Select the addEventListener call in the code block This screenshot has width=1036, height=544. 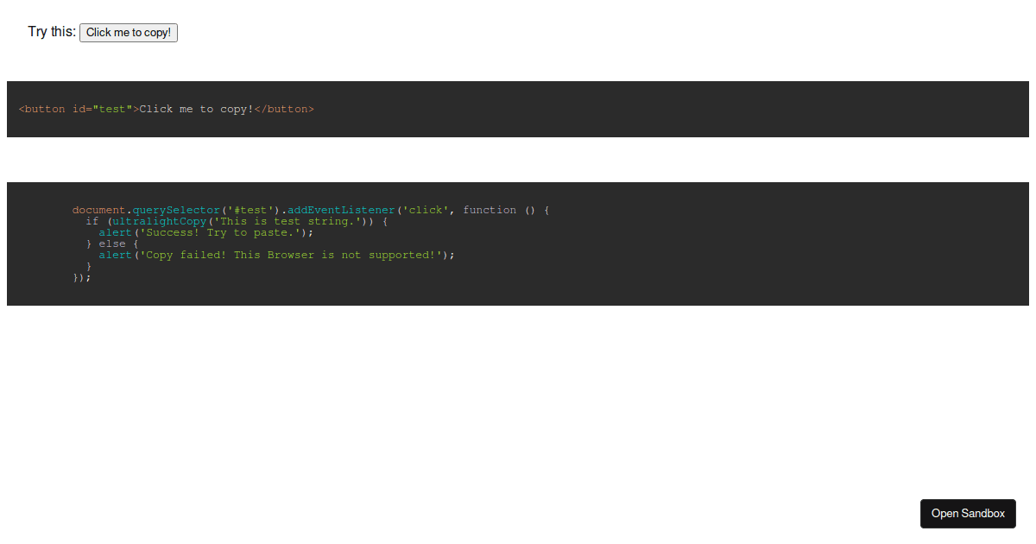pos(340,209)
